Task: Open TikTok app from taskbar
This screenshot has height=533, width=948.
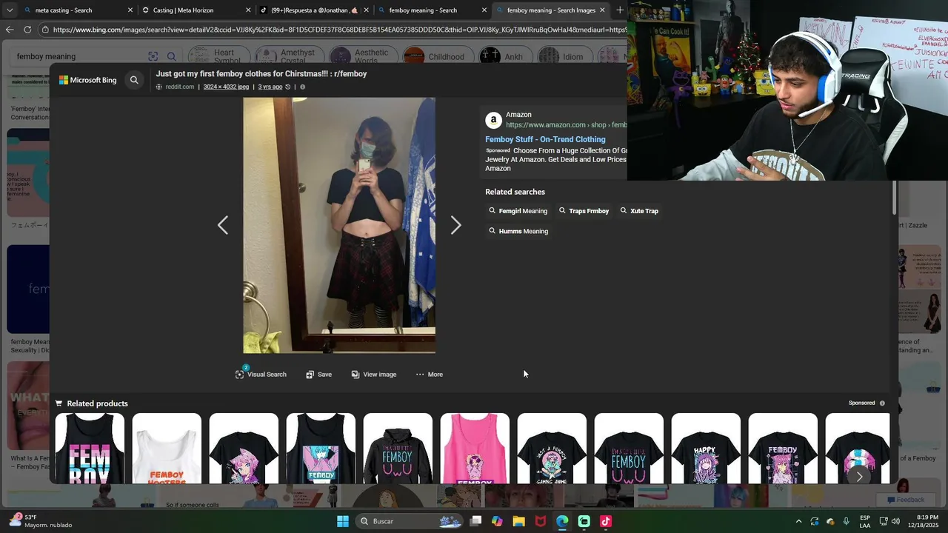Action: (606, 521)
